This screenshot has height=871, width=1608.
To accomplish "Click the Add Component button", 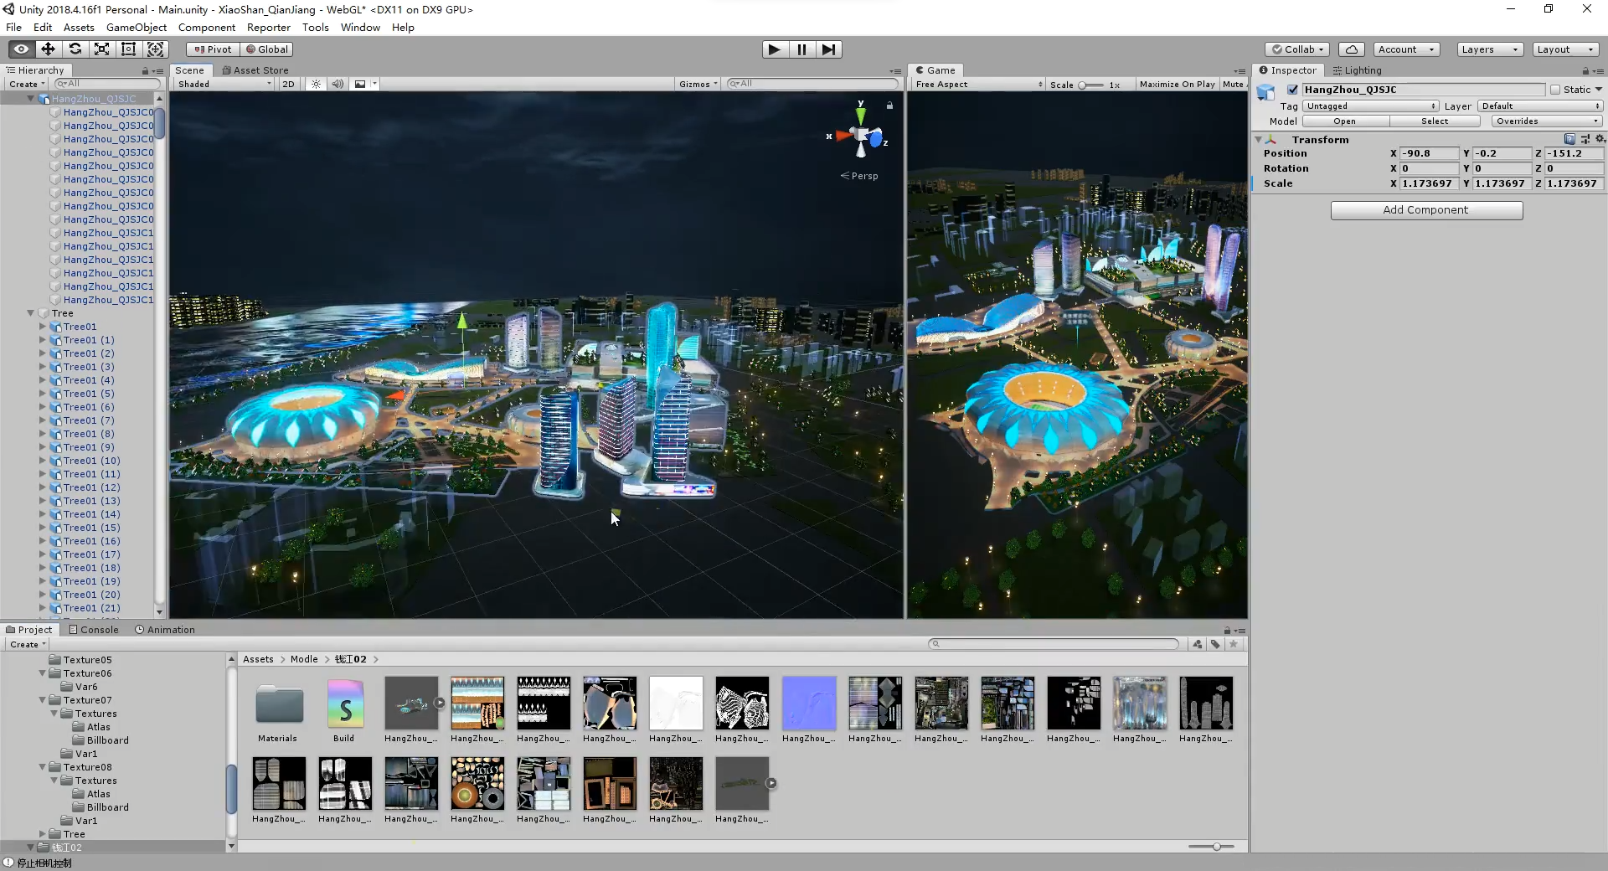I will (1425, 210).
